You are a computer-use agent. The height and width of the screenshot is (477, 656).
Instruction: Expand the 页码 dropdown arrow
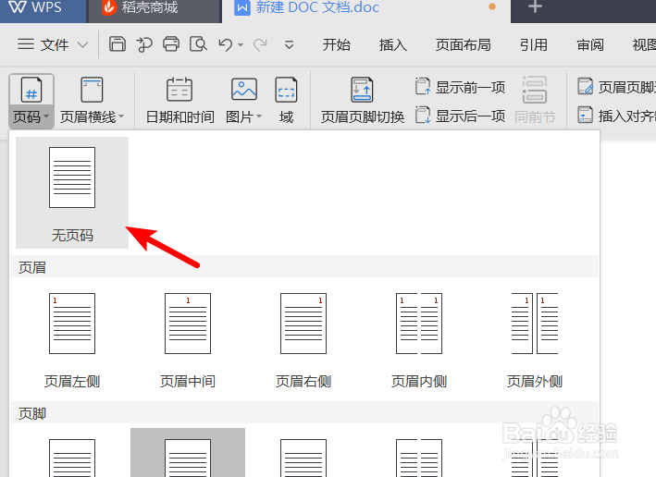click(x=46, y=116)
